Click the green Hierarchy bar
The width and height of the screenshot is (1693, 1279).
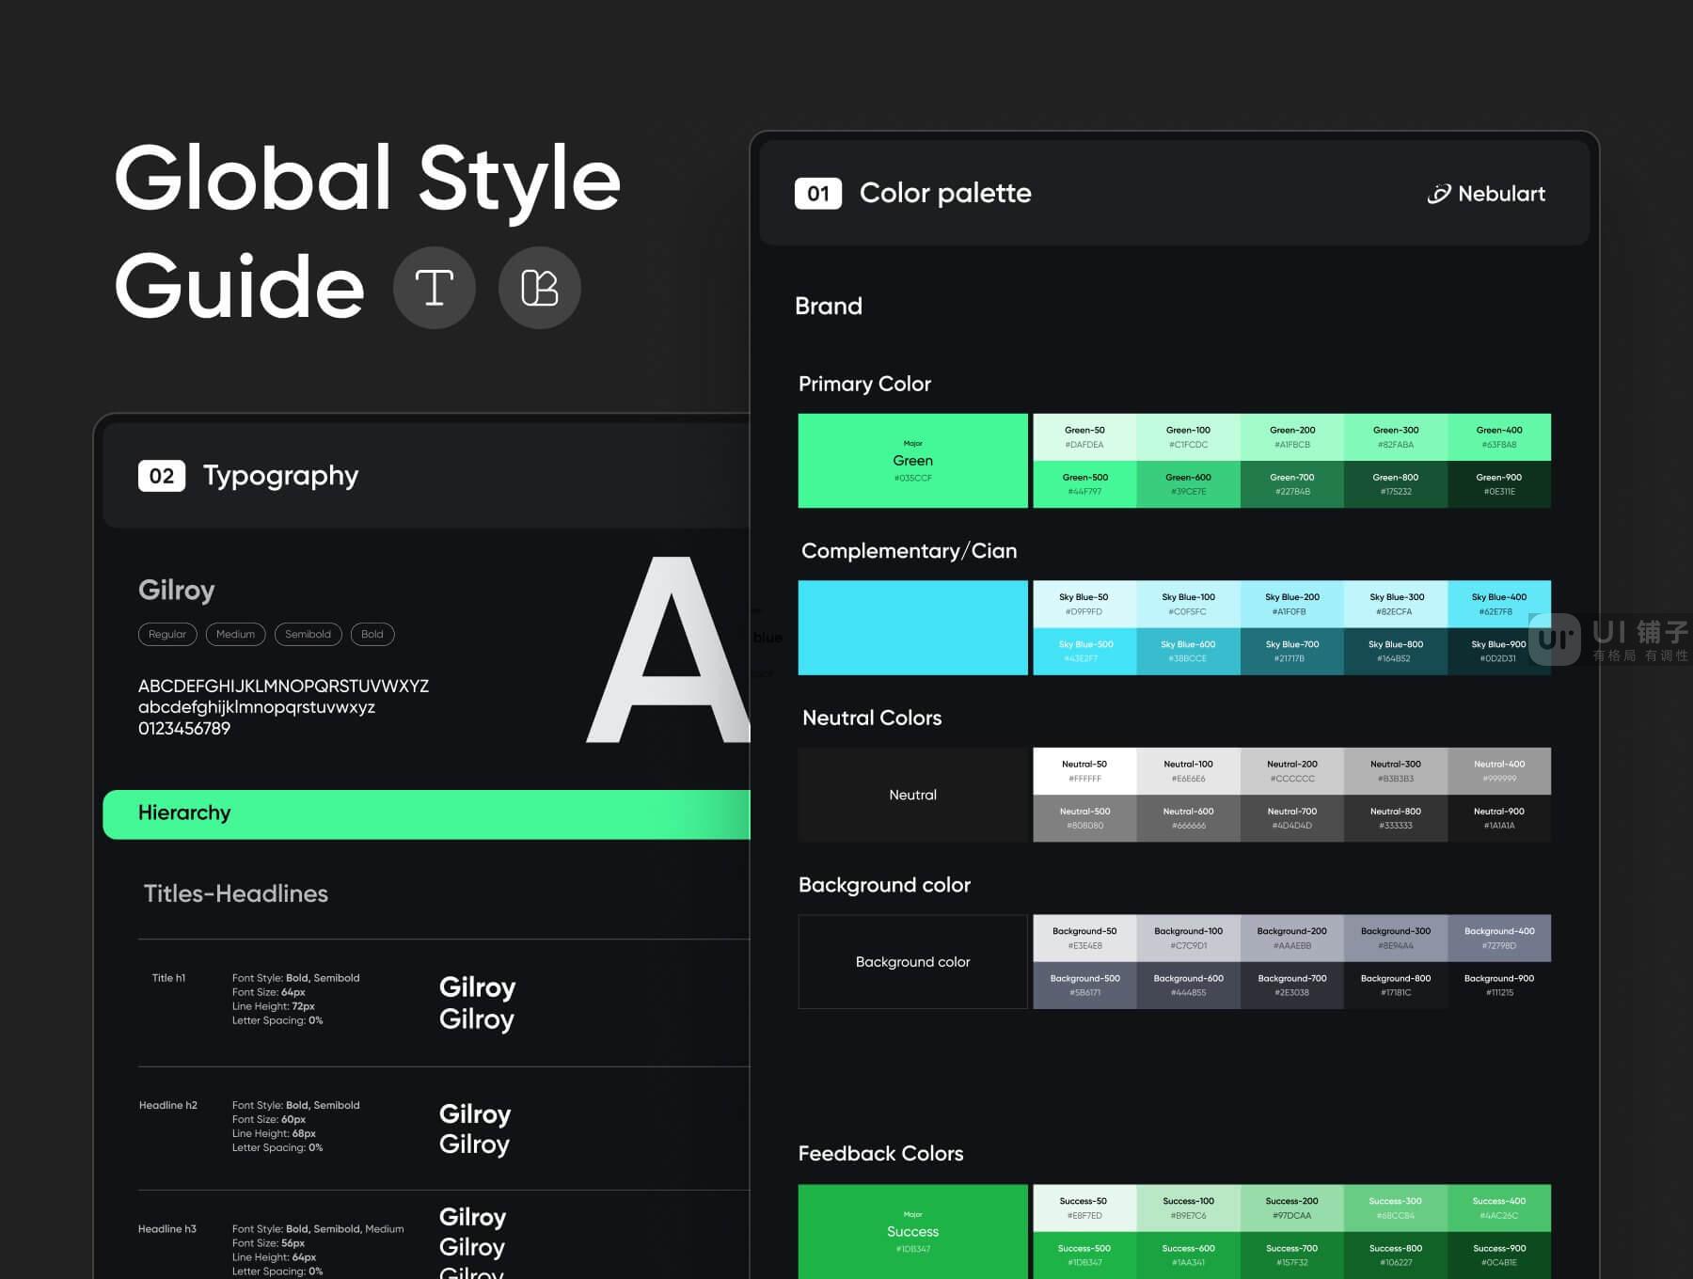point(426,814)
